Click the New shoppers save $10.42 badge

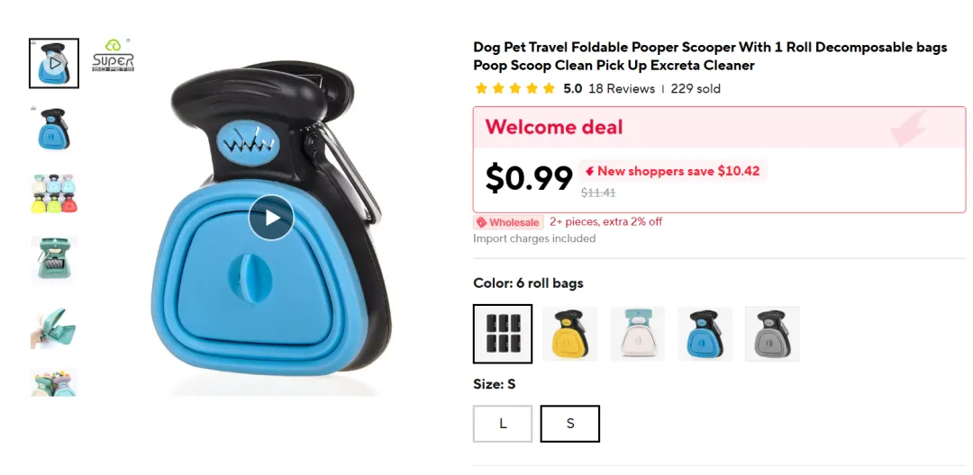(673, 171)
